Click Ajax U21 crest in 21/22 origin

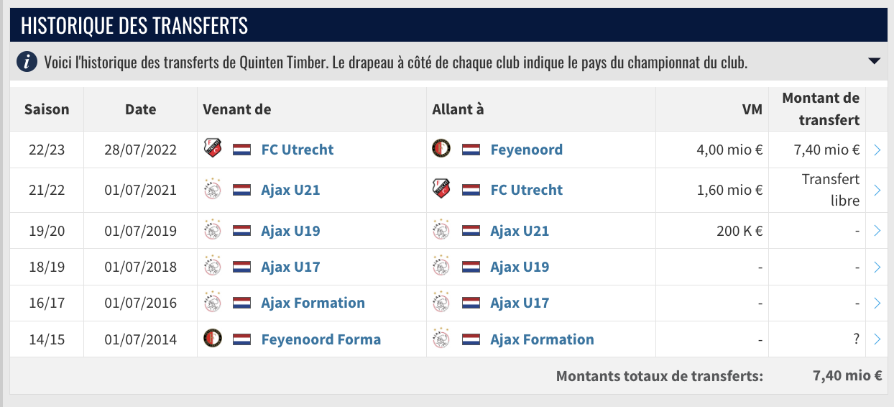click(213, 190)
